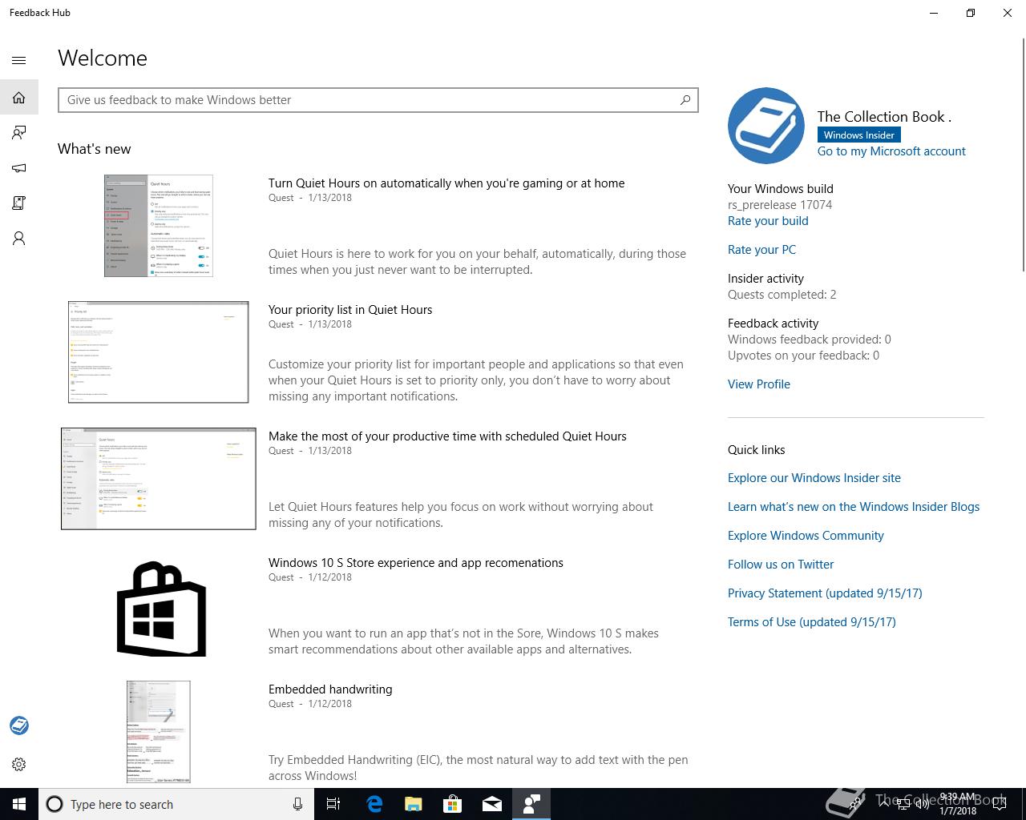
Task: Open the Terms of Use link
Action: click(x=812, y=622)
